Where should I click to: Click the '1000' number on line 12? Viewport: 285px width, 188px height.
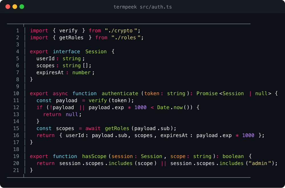(141, 107)
